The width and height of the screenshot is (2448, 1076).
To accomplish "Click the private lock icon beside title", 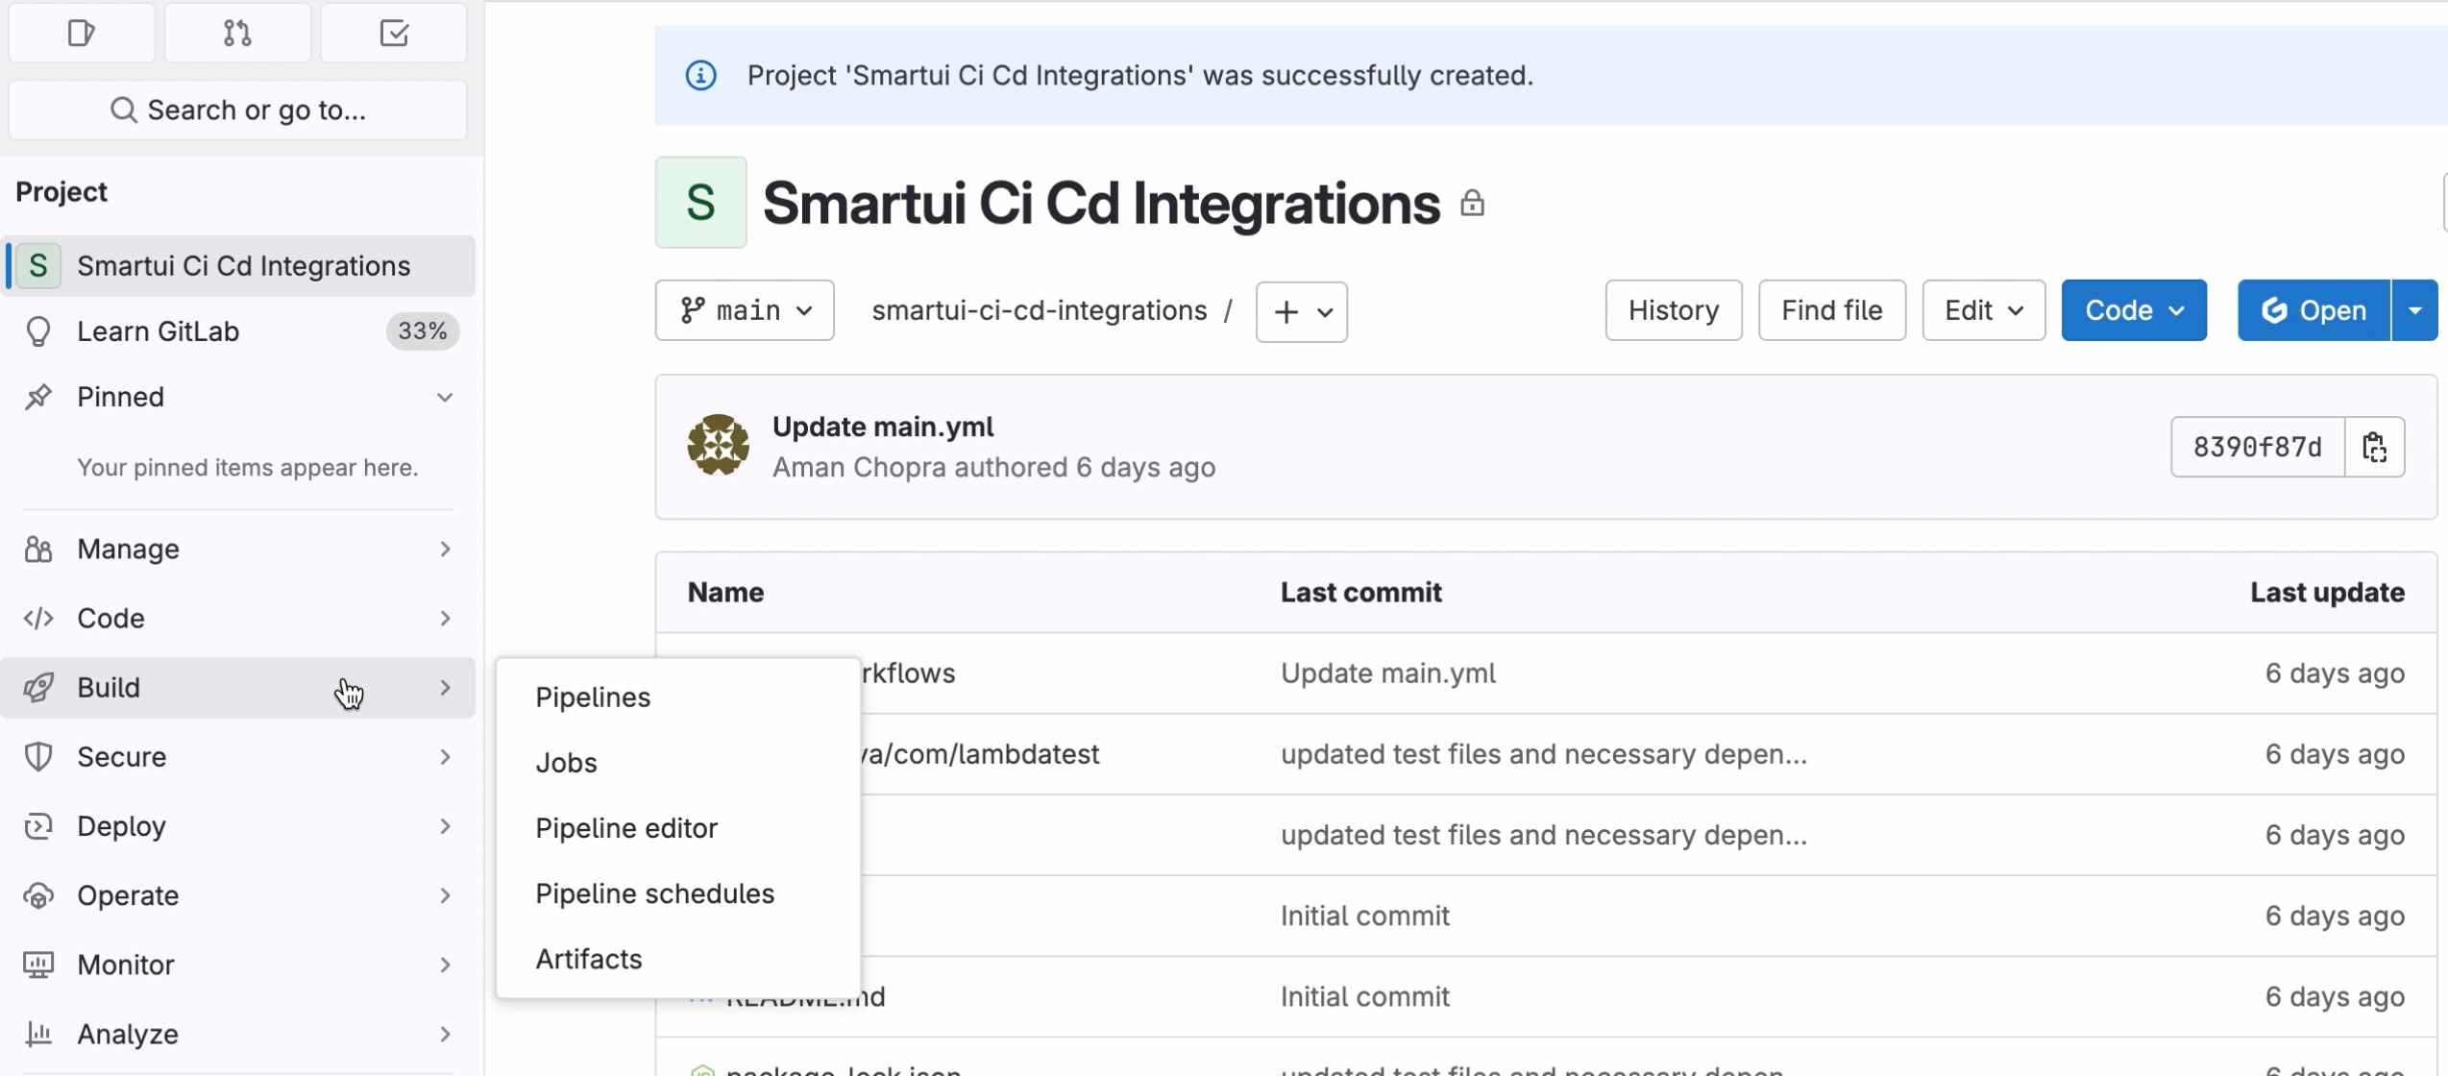I will [1472, 204].
